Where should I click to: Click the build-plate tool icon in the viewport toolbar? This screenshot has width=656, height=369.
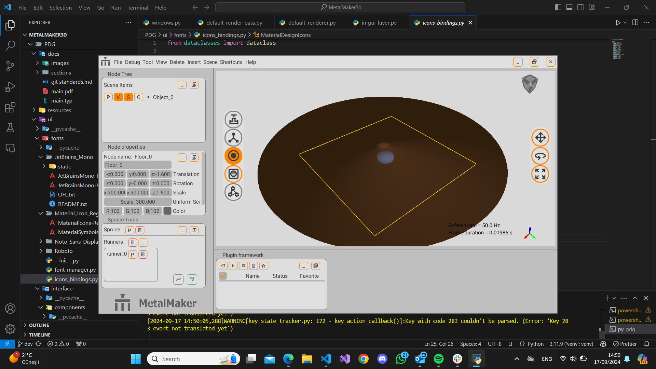pos(234,120)
